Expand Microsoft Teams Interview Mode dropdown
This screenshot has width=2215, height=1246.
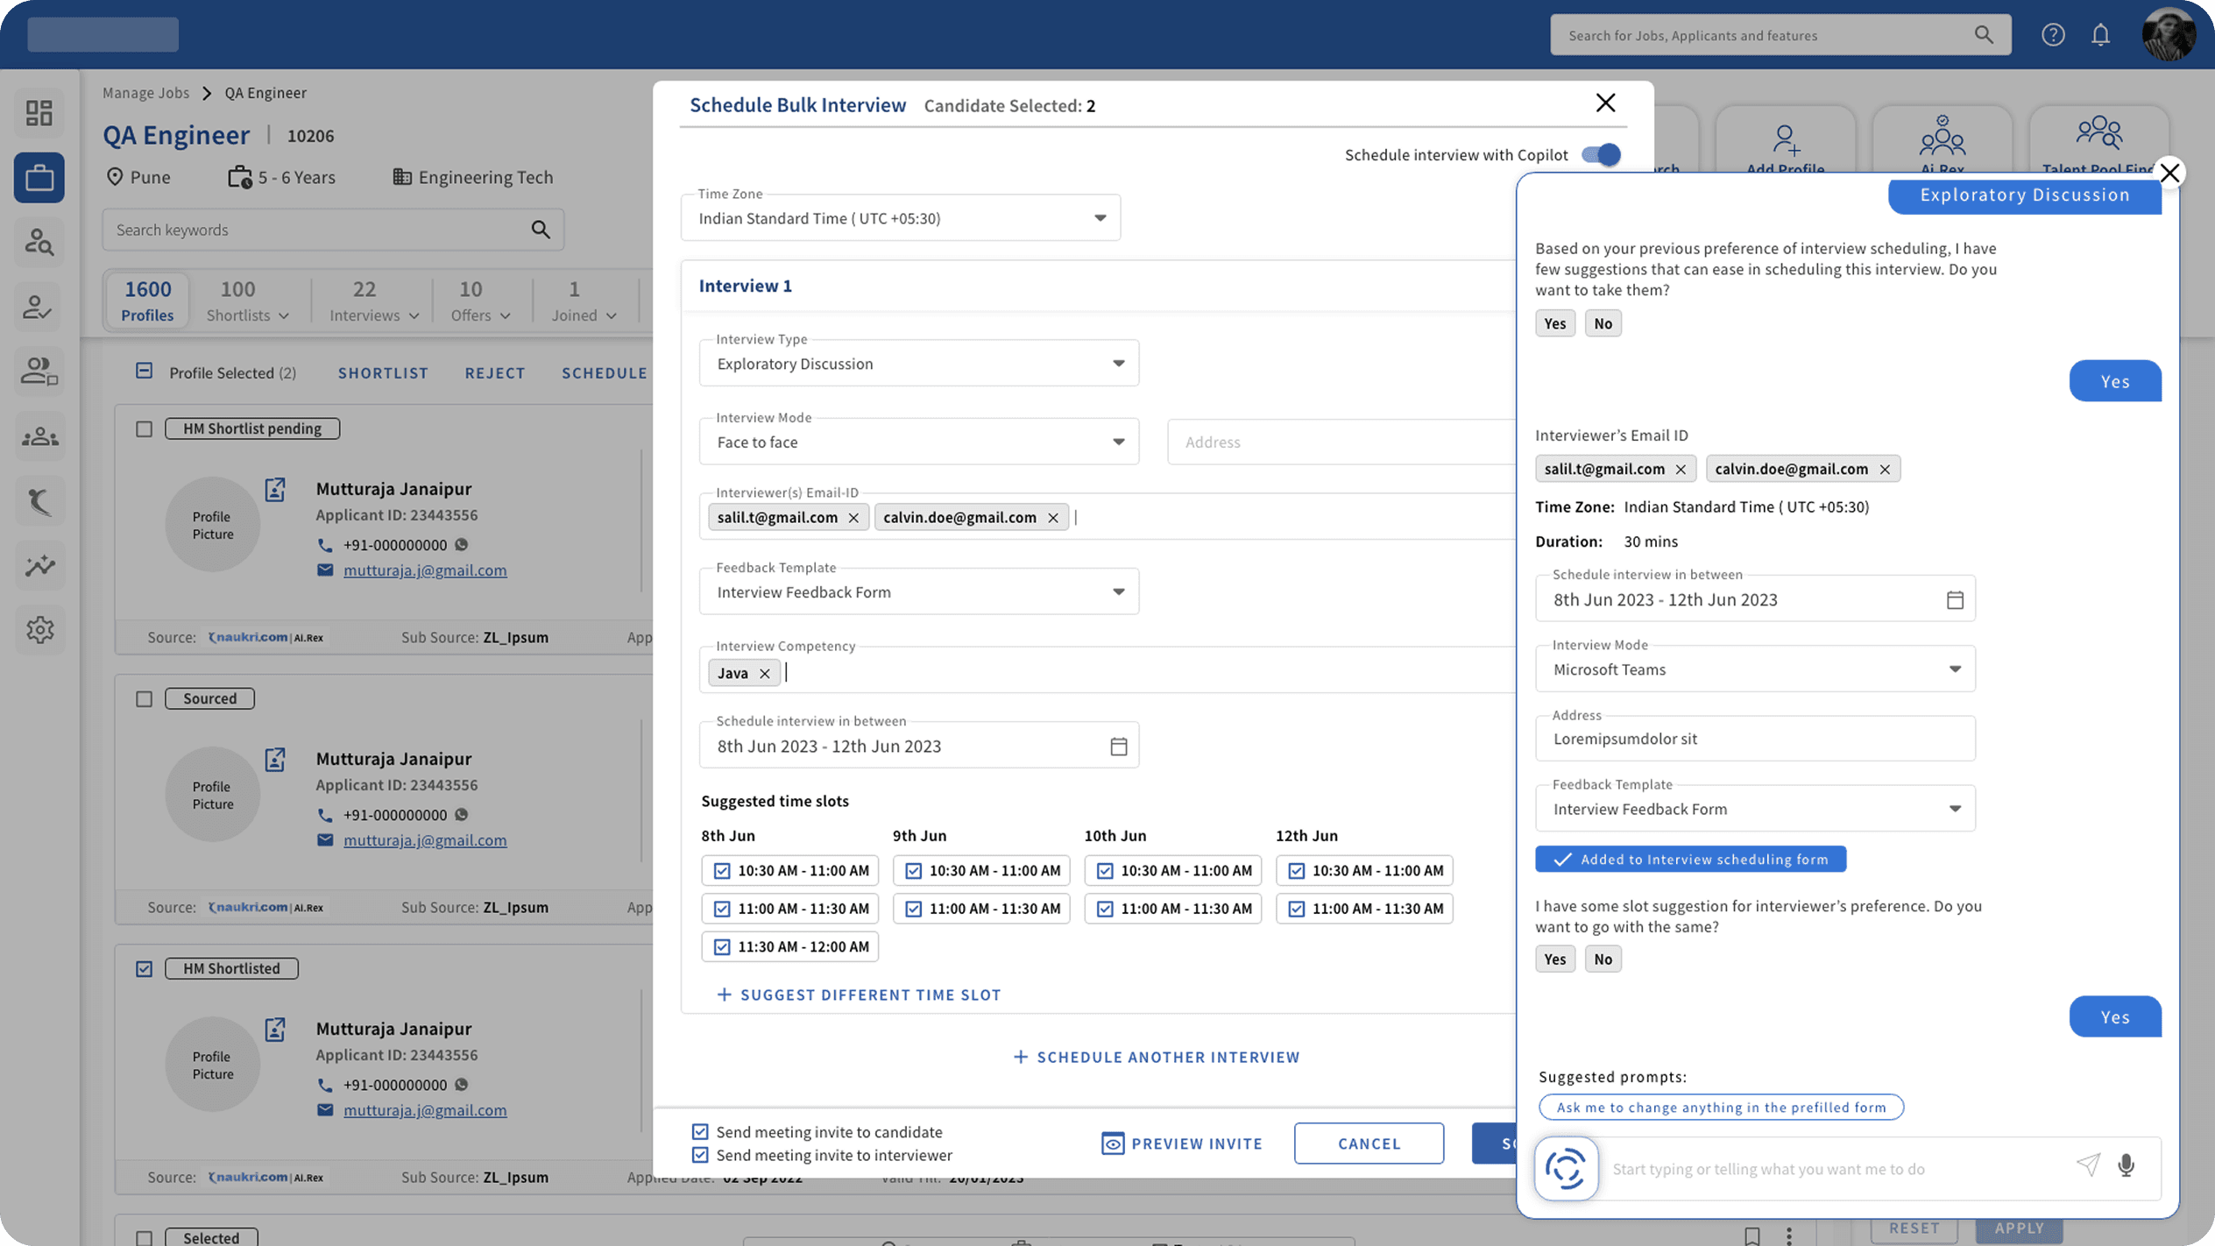pos(1954,669)
